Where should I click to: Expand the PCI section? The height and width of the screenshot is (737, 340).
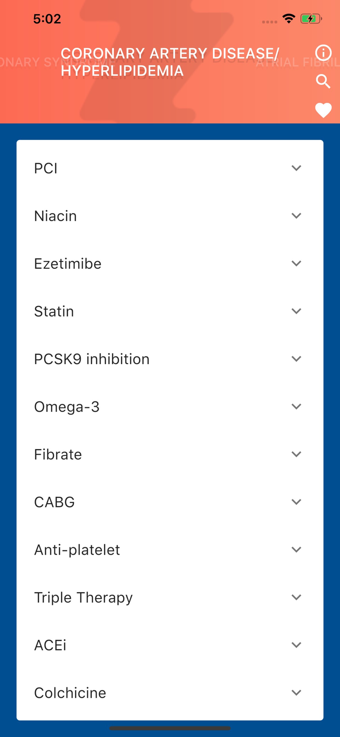coord(170,168)
